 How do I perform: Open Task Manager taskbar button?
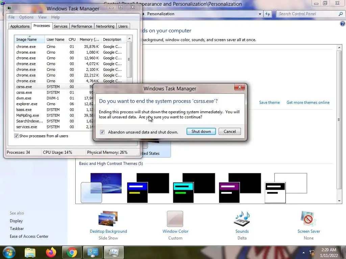tap(114, 252)
